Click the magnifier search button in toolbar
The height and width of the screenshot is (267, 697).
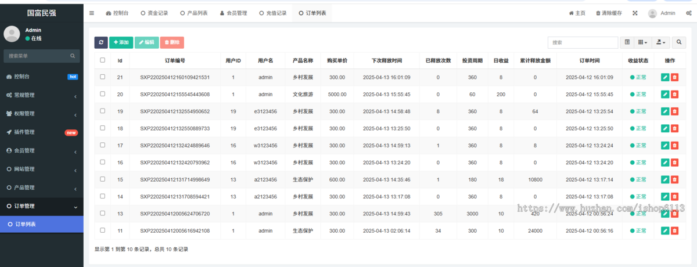pos(679,42)
